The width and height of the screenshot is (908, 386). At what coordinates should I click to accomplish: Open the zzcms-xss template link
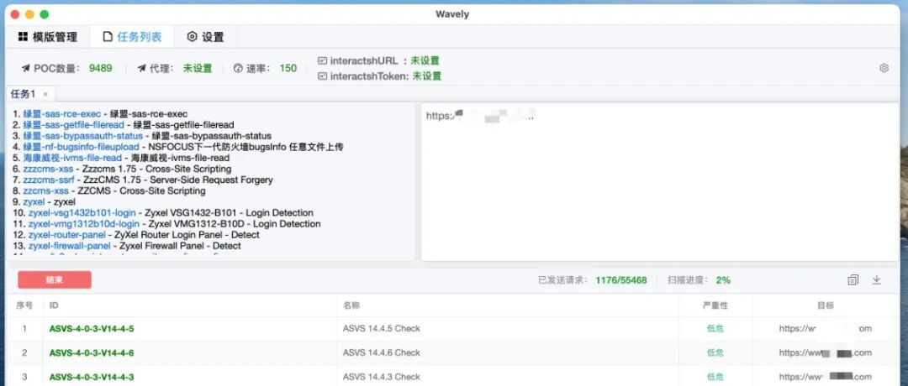click(x=45, y=190)
